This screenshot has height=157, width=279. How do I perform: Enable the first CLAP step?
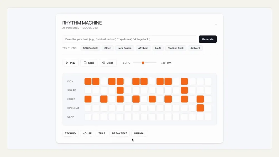tap(88, 117)
